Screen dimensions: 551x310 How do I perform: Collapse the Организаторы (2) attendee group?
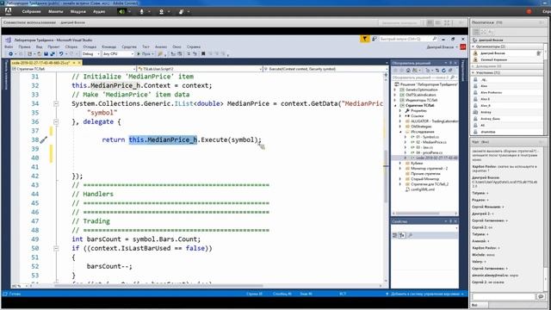point(474,46)
